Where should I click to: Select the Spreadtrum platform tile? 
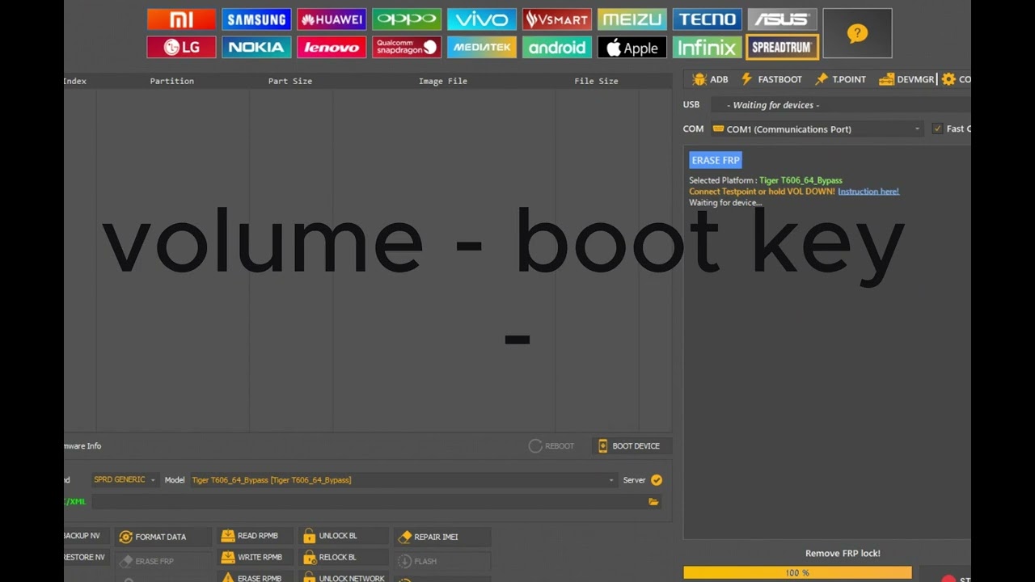[783, 47]
